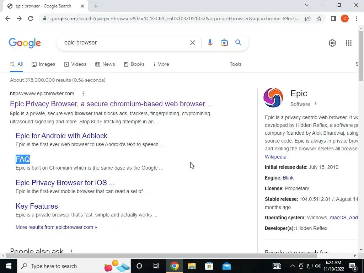Open search by image camera icon

click(x=224, y=43)
